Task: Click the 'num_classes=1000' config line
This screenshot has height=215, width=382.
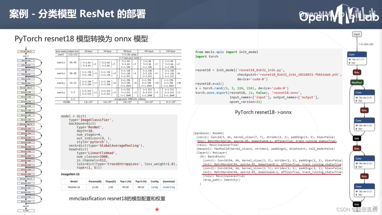Action: click(93, 156)
